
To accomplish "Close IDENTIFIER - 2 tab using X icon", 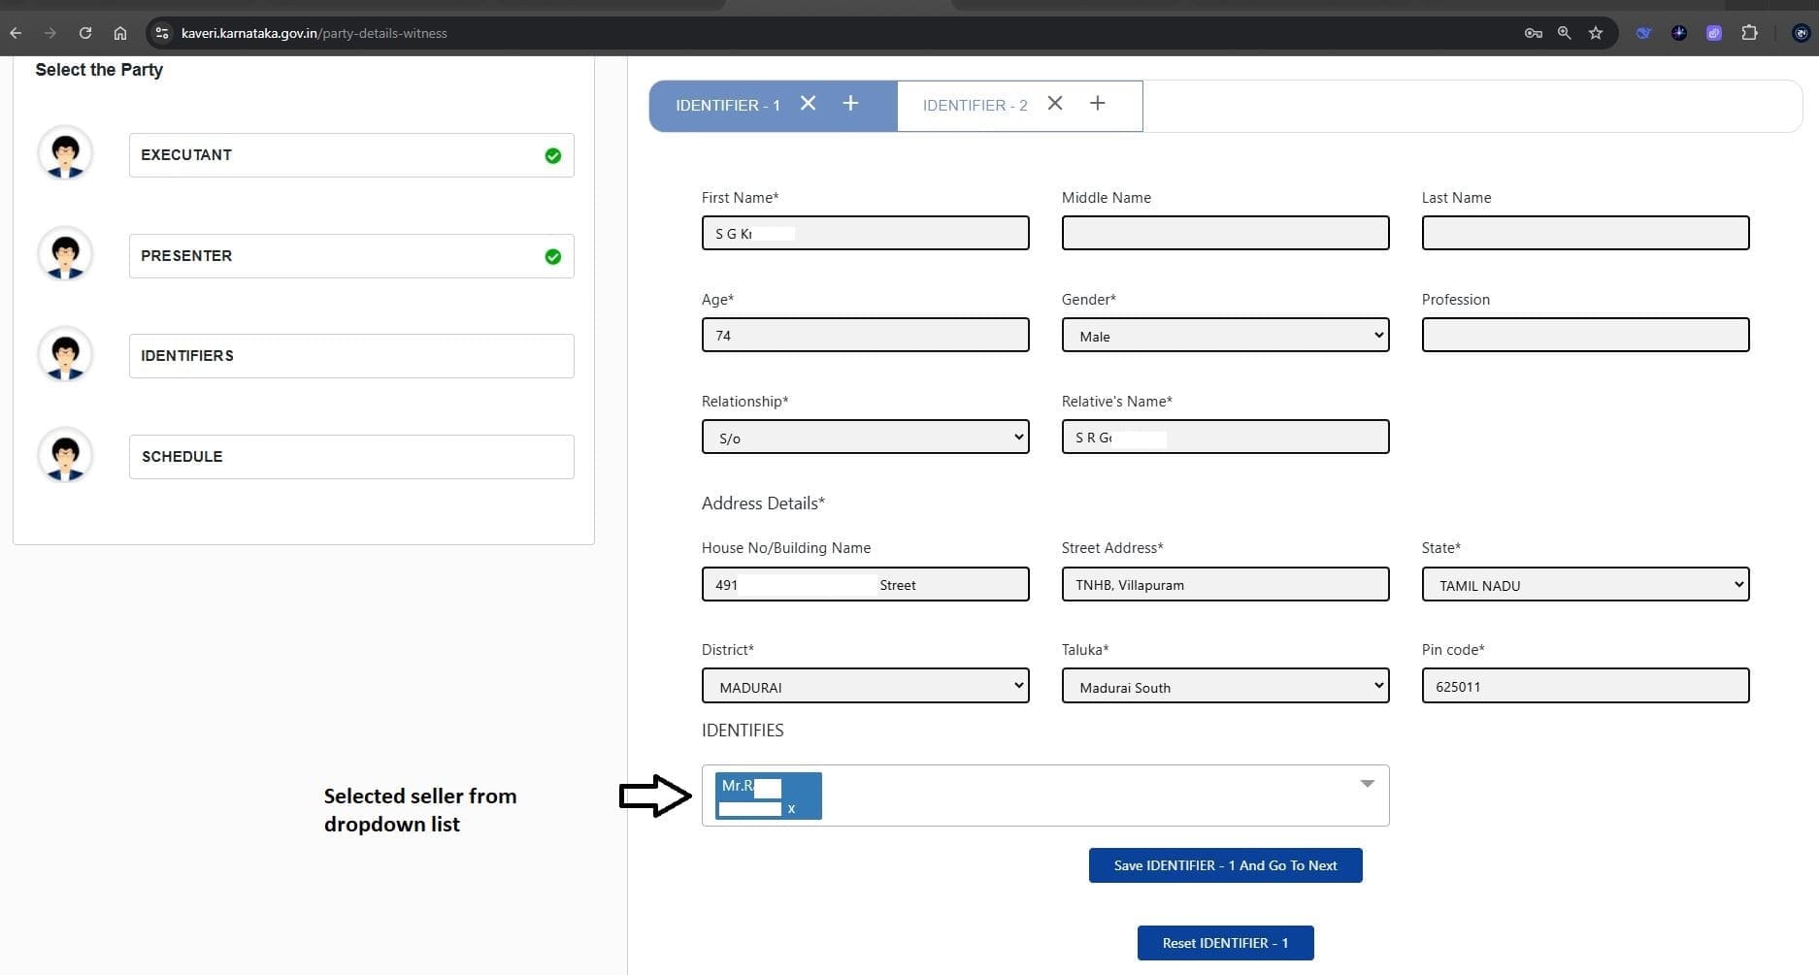I will tap(1055, 104).
